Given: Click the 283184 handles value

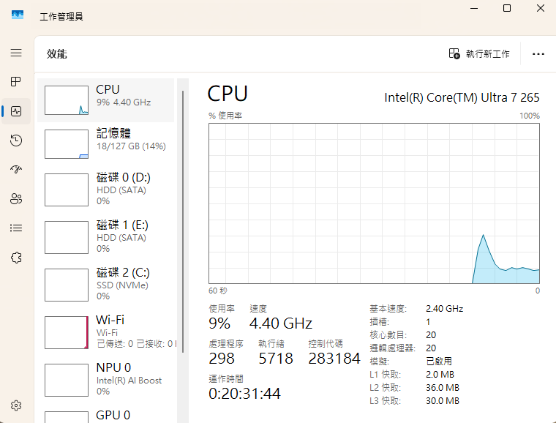Looking at the screenshot, I should tap(334, 359).
